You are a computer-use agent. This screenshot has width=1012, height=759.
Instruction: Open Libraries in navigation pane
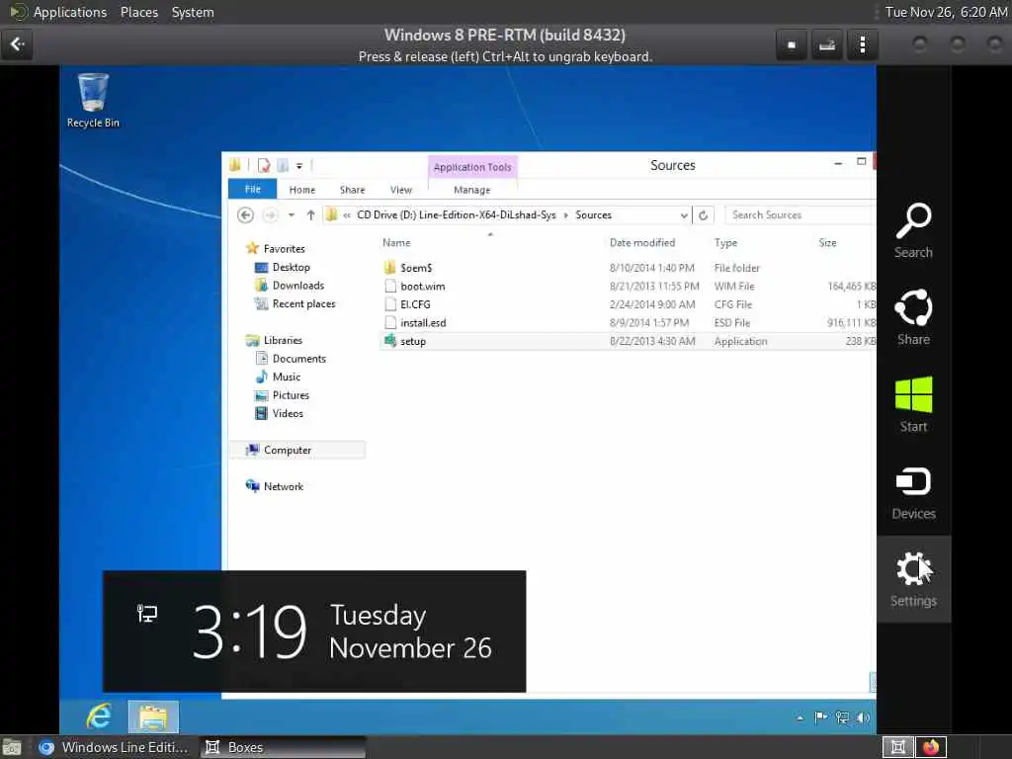pos(283,340)
